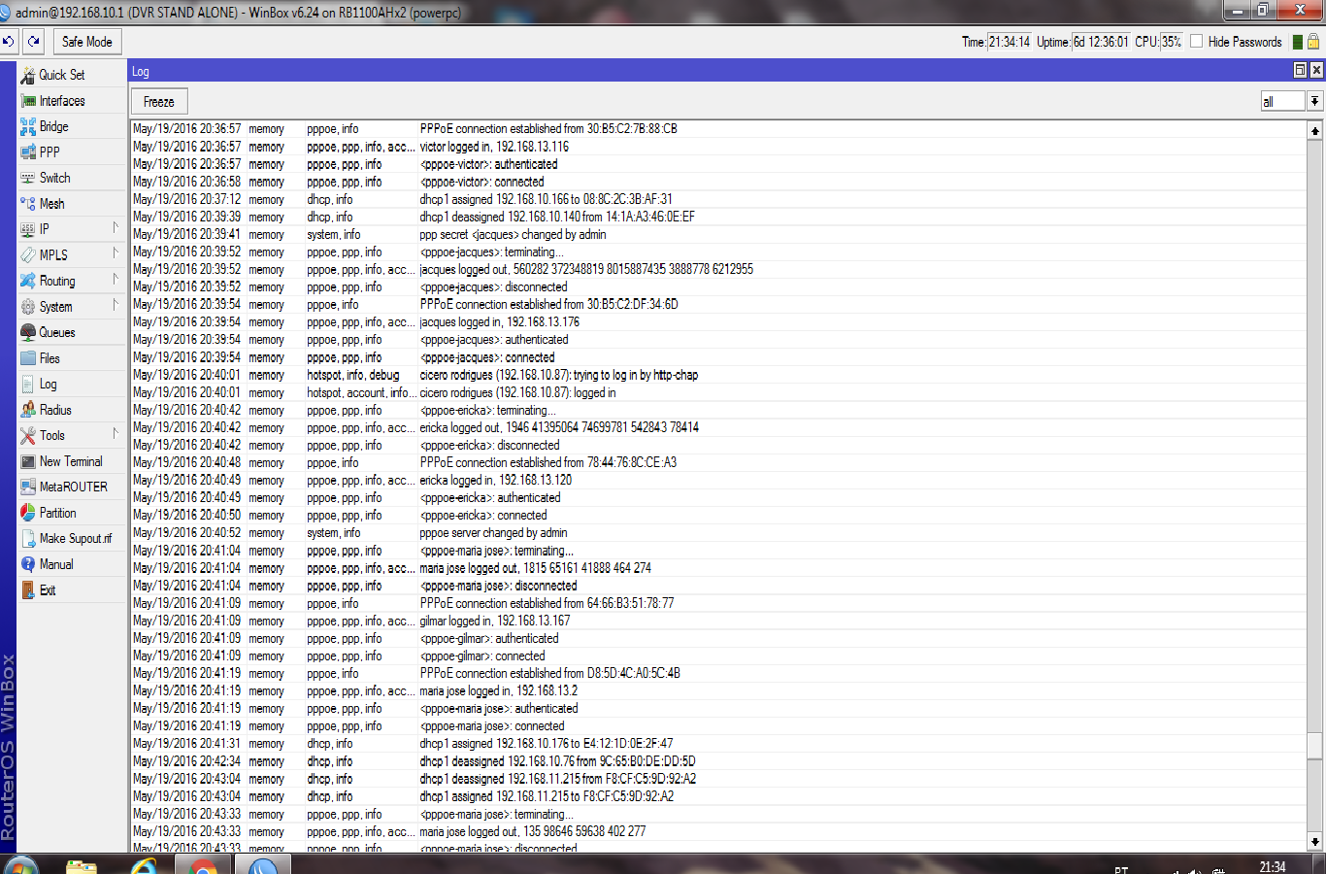The image size is (1326, 874).
Task: Click the 'all' topic filter field
Action: point(1282,101)
